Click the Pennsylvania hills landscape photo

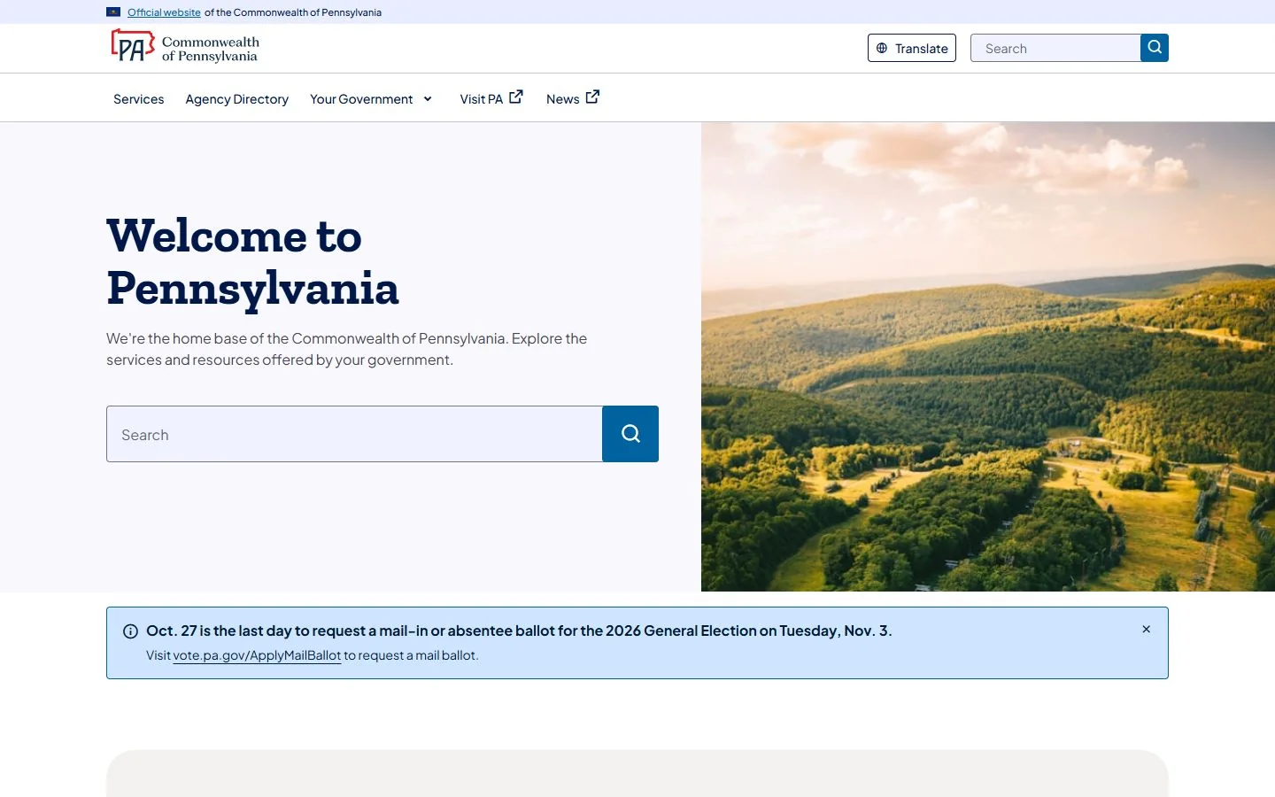coord(988,357)
